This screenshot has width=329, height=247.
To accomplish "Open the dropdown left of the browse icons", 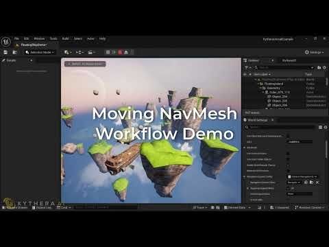I will tap(294, 183).
